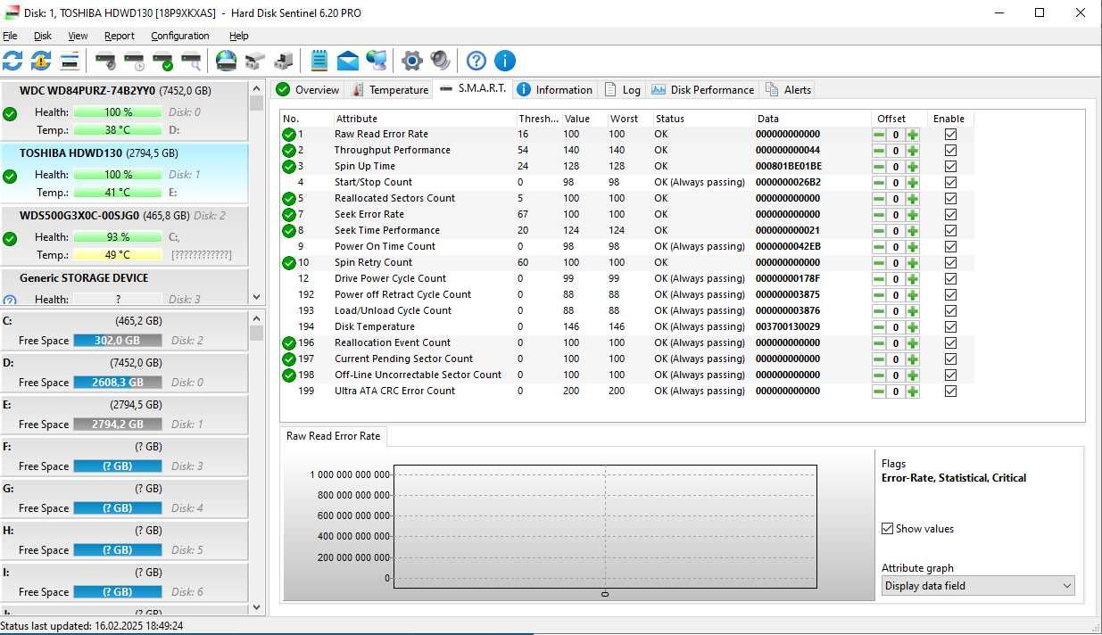1102x635 pixels.
Task: Click plus offset button for Disk Temperature
Action: [x=913, y=326]
